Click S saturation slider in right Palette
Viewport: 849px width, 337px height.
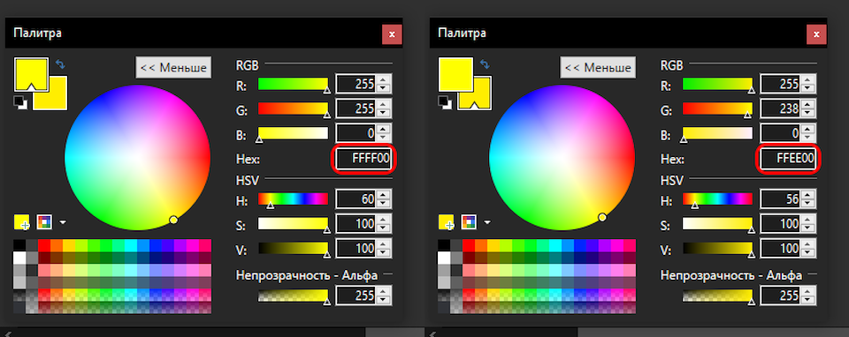click(x=717, y=223)
